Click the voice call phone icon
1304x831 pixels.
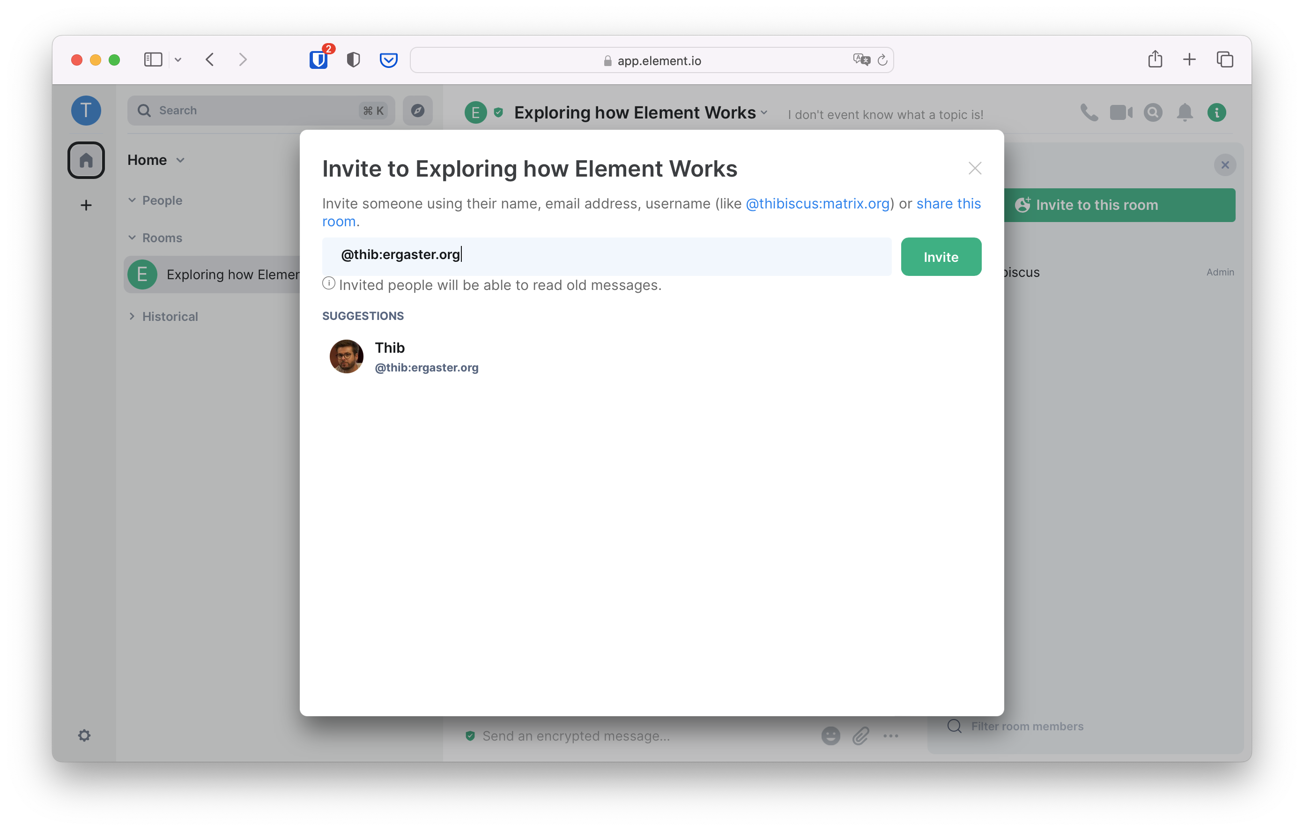coord(1089,113)
